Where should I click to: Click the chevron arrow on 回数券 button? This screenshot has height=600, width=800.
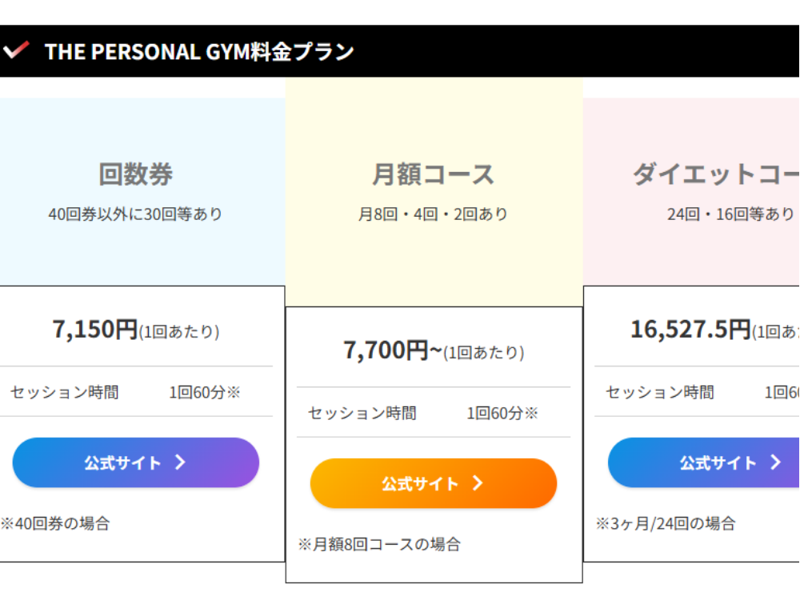click(180, 462)
